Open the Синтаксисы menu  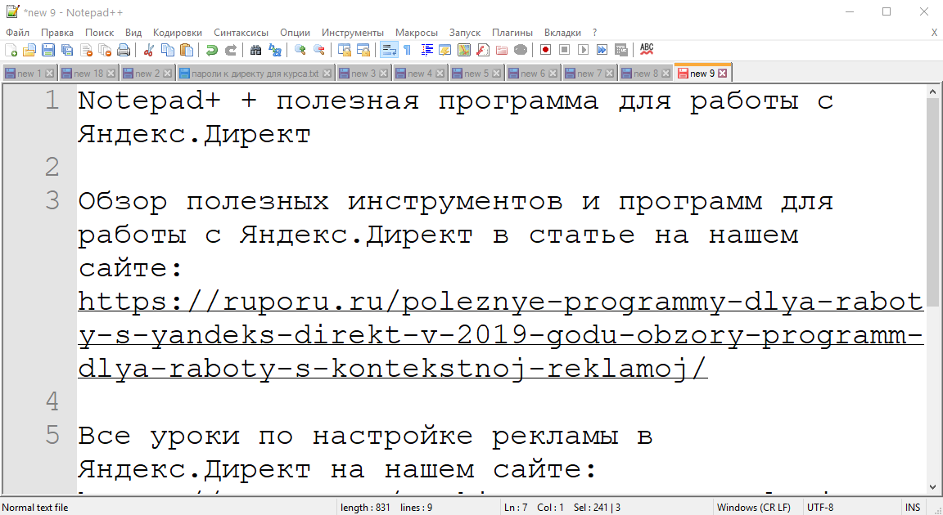tap(241, 33)
